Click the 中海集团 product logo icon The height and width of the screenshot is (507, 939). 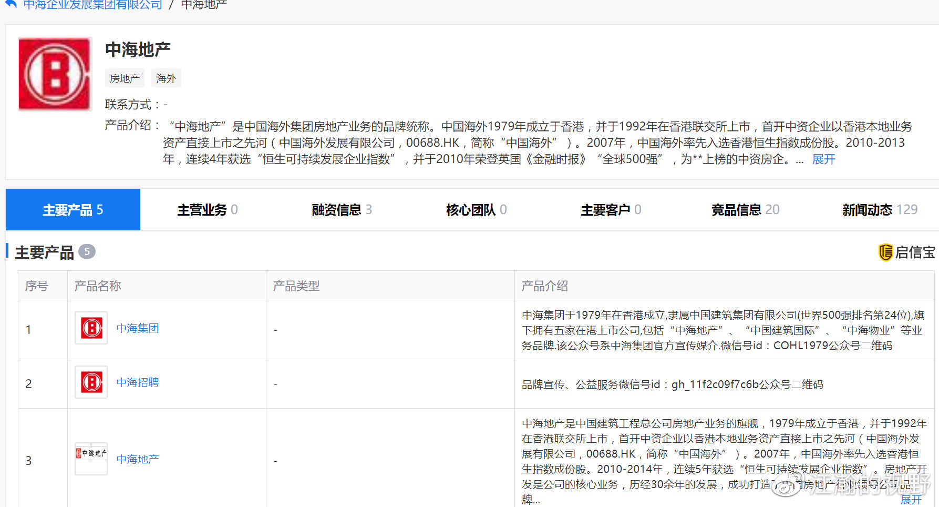point(91,328)
